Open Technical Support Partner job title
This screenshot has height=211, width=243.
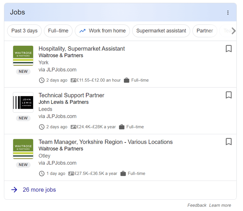point(71,95)
